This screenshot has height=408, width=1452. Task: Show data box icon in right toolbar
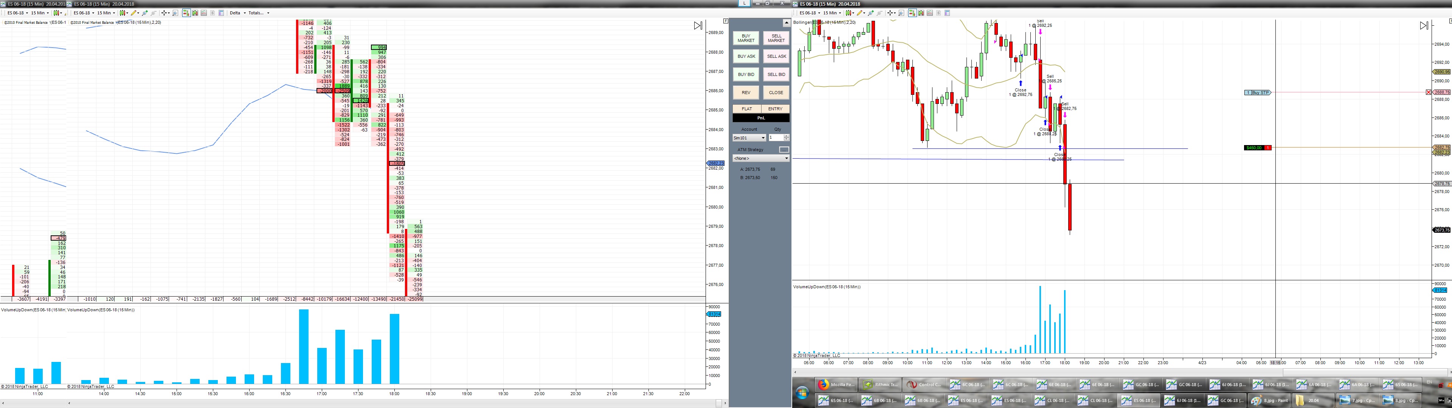point(947,12)
